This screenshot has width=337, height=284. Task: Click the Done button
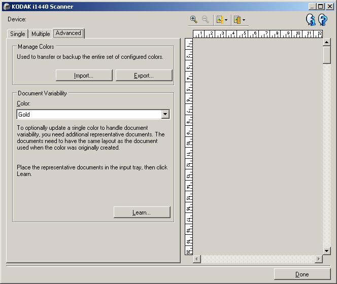(302, 274)
